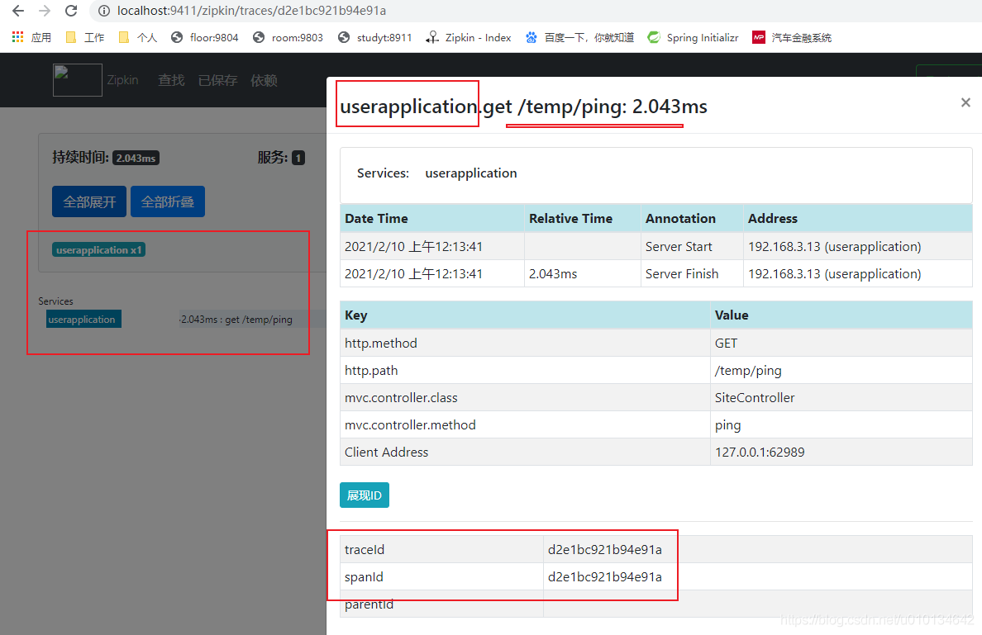Open the Chrome apps grid icon
This screenshot has width=982, height=635.
[17, 37]
